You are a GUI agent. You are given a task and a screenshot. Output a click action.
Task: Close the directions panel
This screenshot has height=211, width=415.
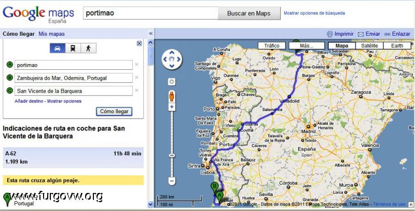click(x=139, y=43)
